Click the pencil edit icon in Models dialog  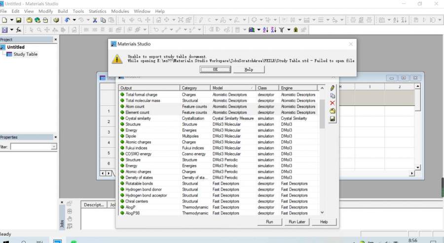click(x=333, y=88)
